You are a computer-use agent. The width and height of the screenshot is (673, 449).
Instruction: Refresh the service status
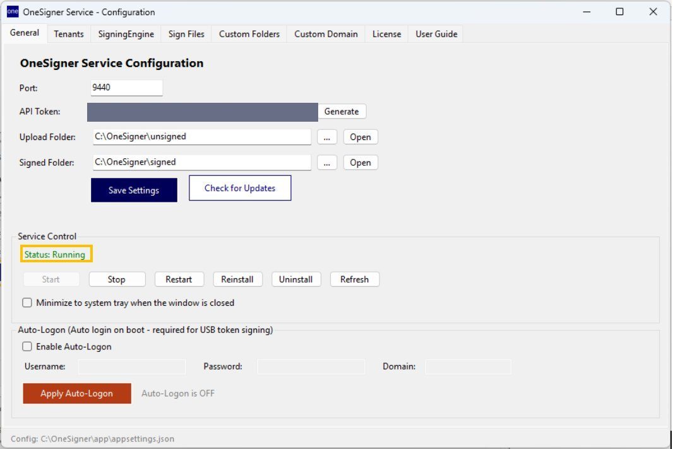tap(355, 279)
